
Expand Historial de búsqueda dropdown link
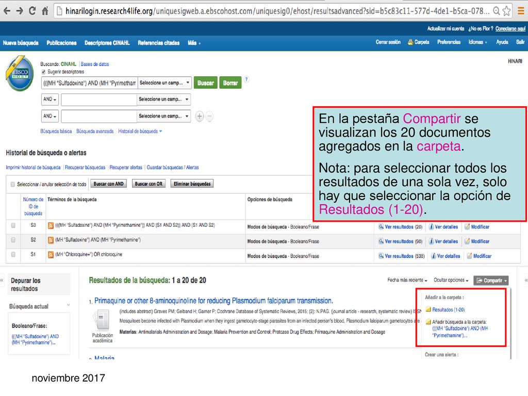(x=140, y=131)
